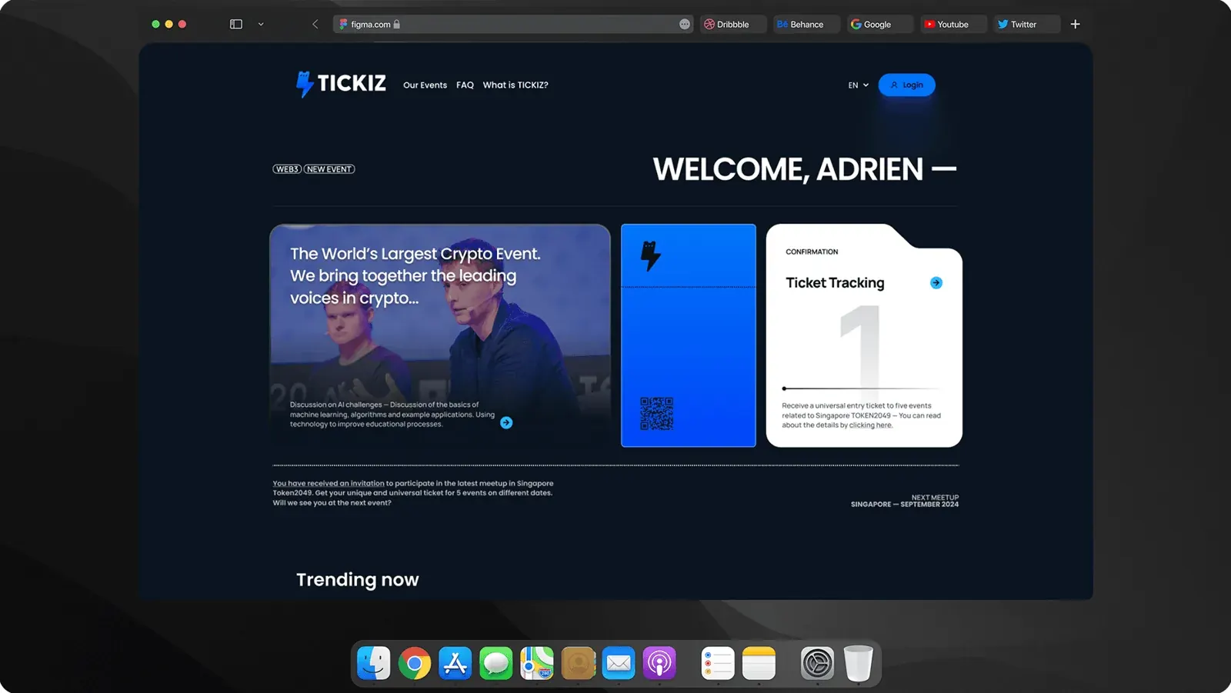Viewport: 1231px width, 693px height.
Task: Open the FAQ page link
Action: click(x=465, y=85)
